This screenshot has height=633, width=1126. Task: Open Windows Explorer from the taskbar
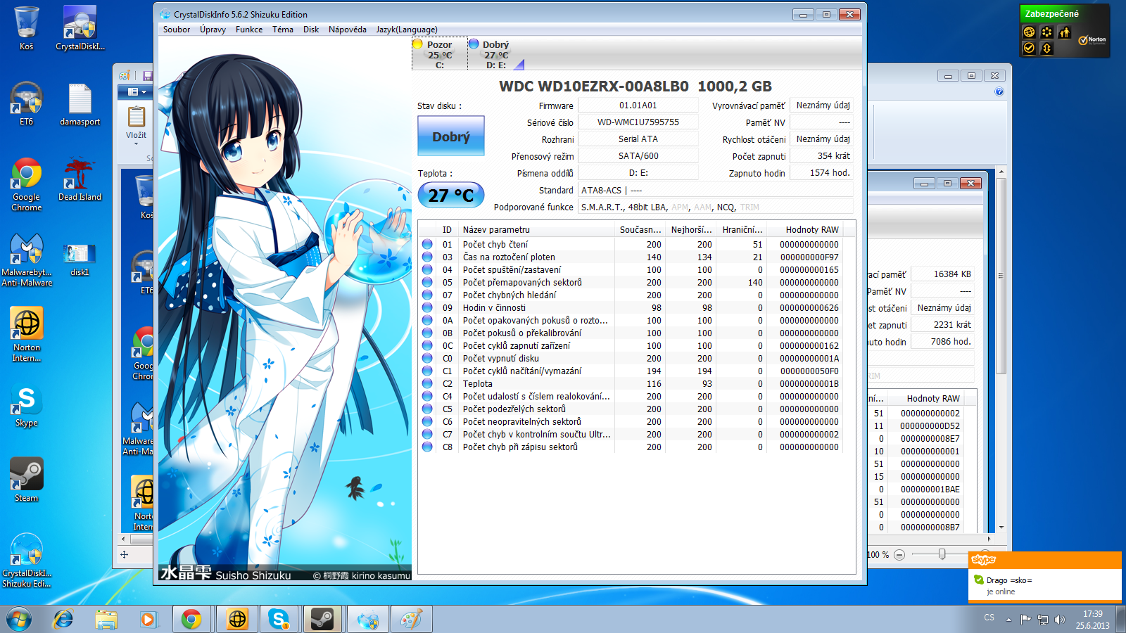pyautogui.click(x=106, y=620)
